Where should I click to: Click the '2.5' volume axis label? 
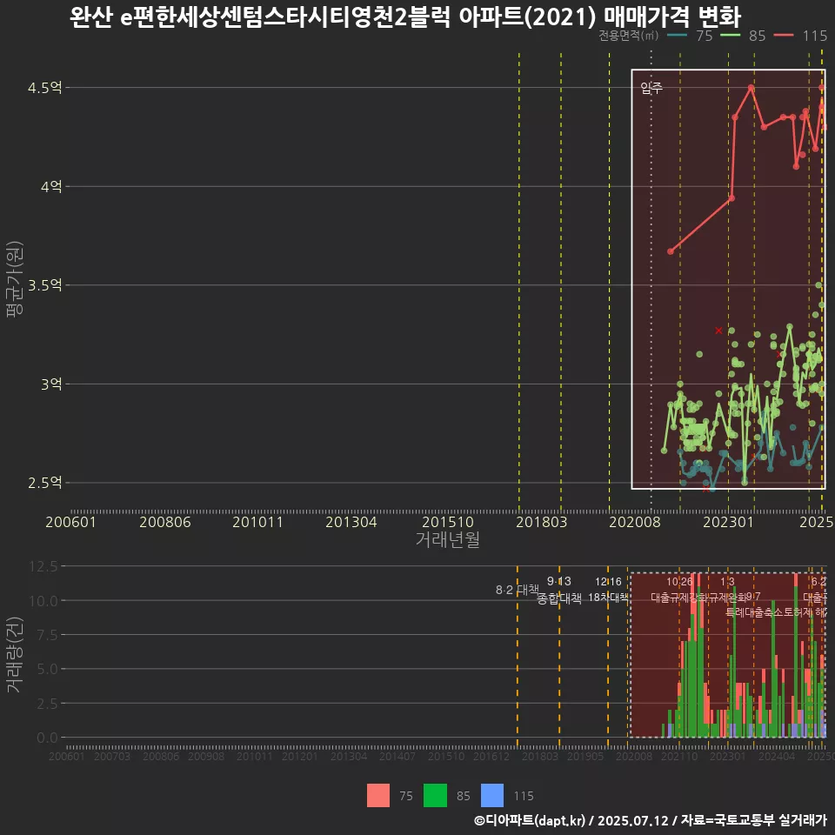click(47, 704)
